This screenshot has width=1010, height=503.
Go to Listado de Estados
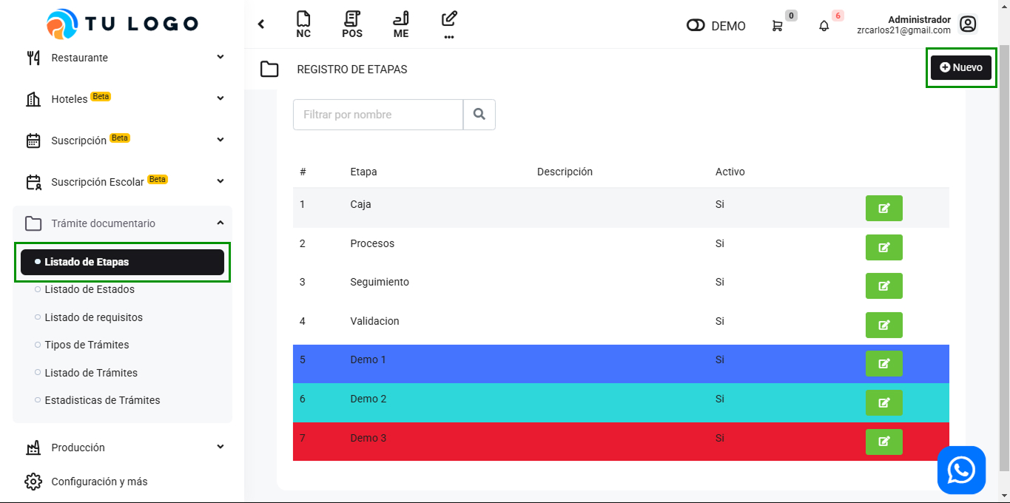(90, 289)
